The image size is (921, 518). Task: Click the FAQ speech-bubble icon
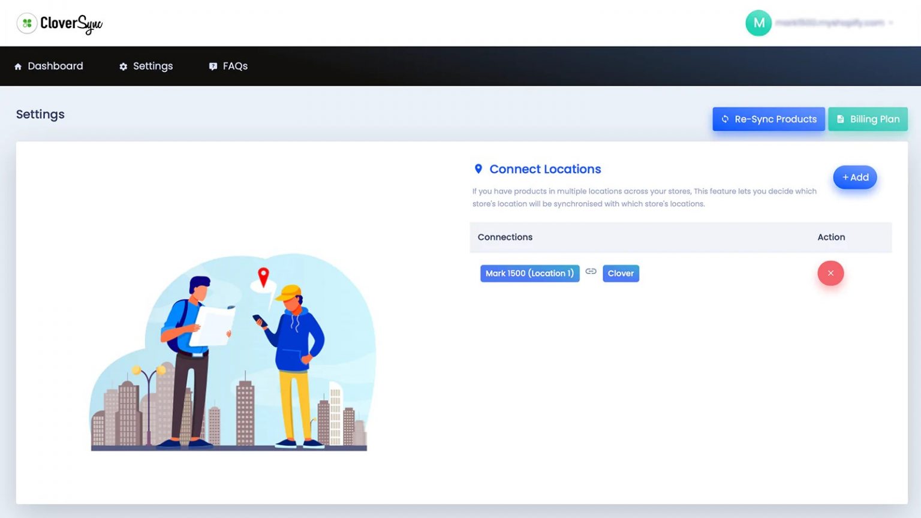[212, 66]
